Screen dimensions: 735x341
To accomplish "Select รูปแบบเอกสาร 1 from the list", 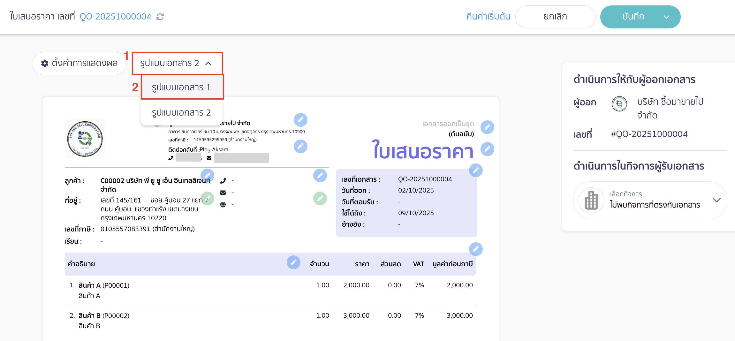I will [x=182, y=87].
